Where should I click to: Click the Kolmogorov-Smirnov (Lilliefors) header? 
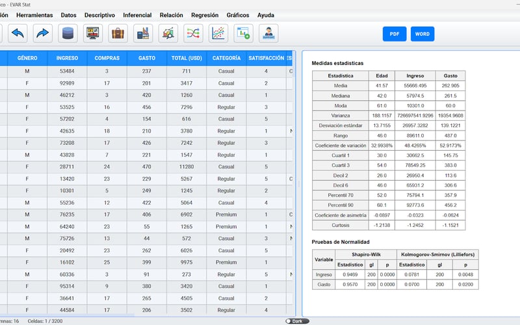[x=437, y=255]
